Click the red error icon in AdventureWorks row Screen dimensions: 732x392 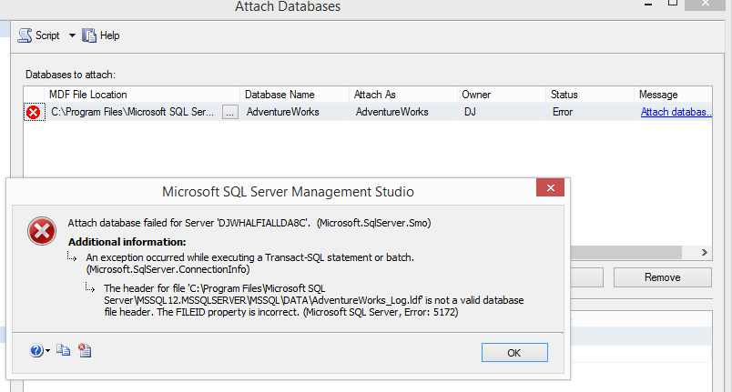click(34, 113)
